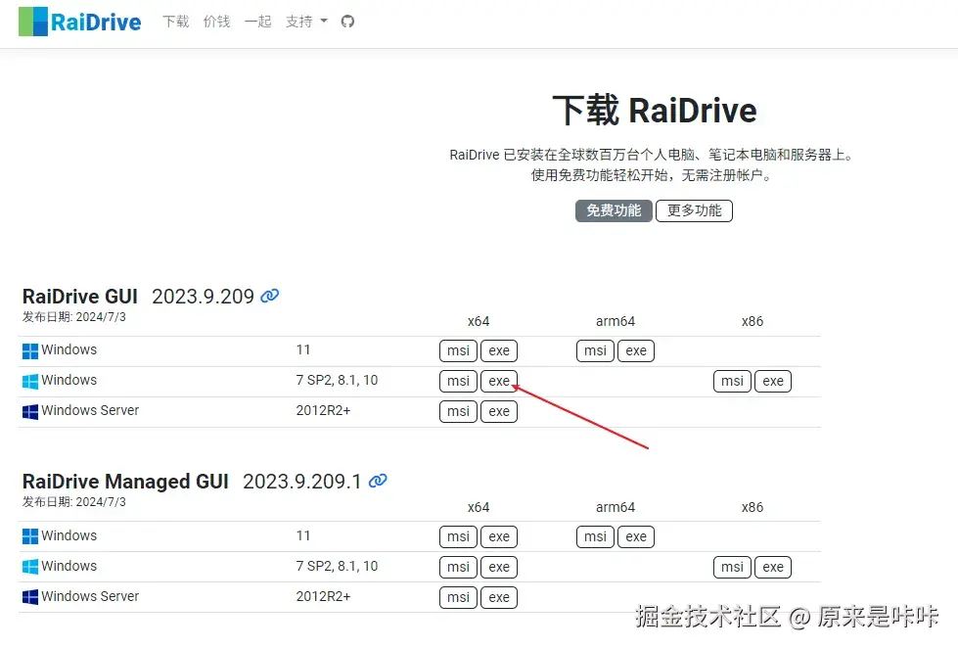This screenshot has height=649, width=958.
Task: Open 价钱 pricing page
Action: pyautogui.click(x=217, y=22)
